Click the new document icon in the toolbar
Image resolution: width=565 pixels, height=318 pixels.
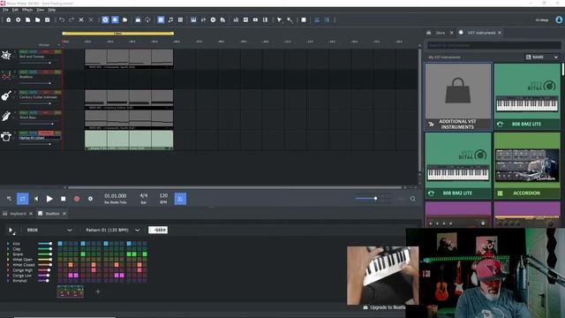[x=27, y=19]
